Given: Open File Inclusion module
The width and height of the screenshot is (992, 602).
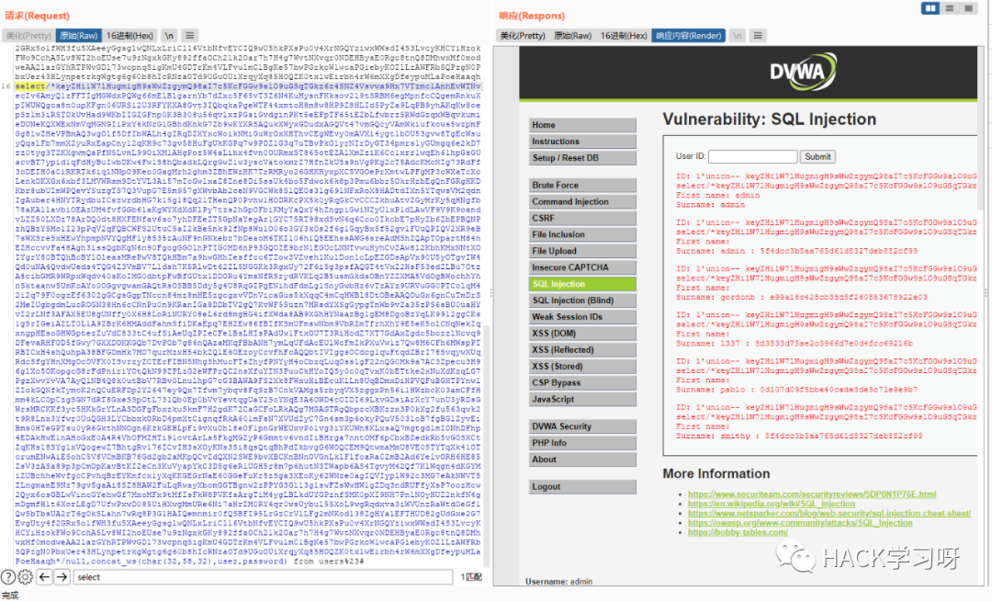Looking at the screenshot, I should click(582, 234).
